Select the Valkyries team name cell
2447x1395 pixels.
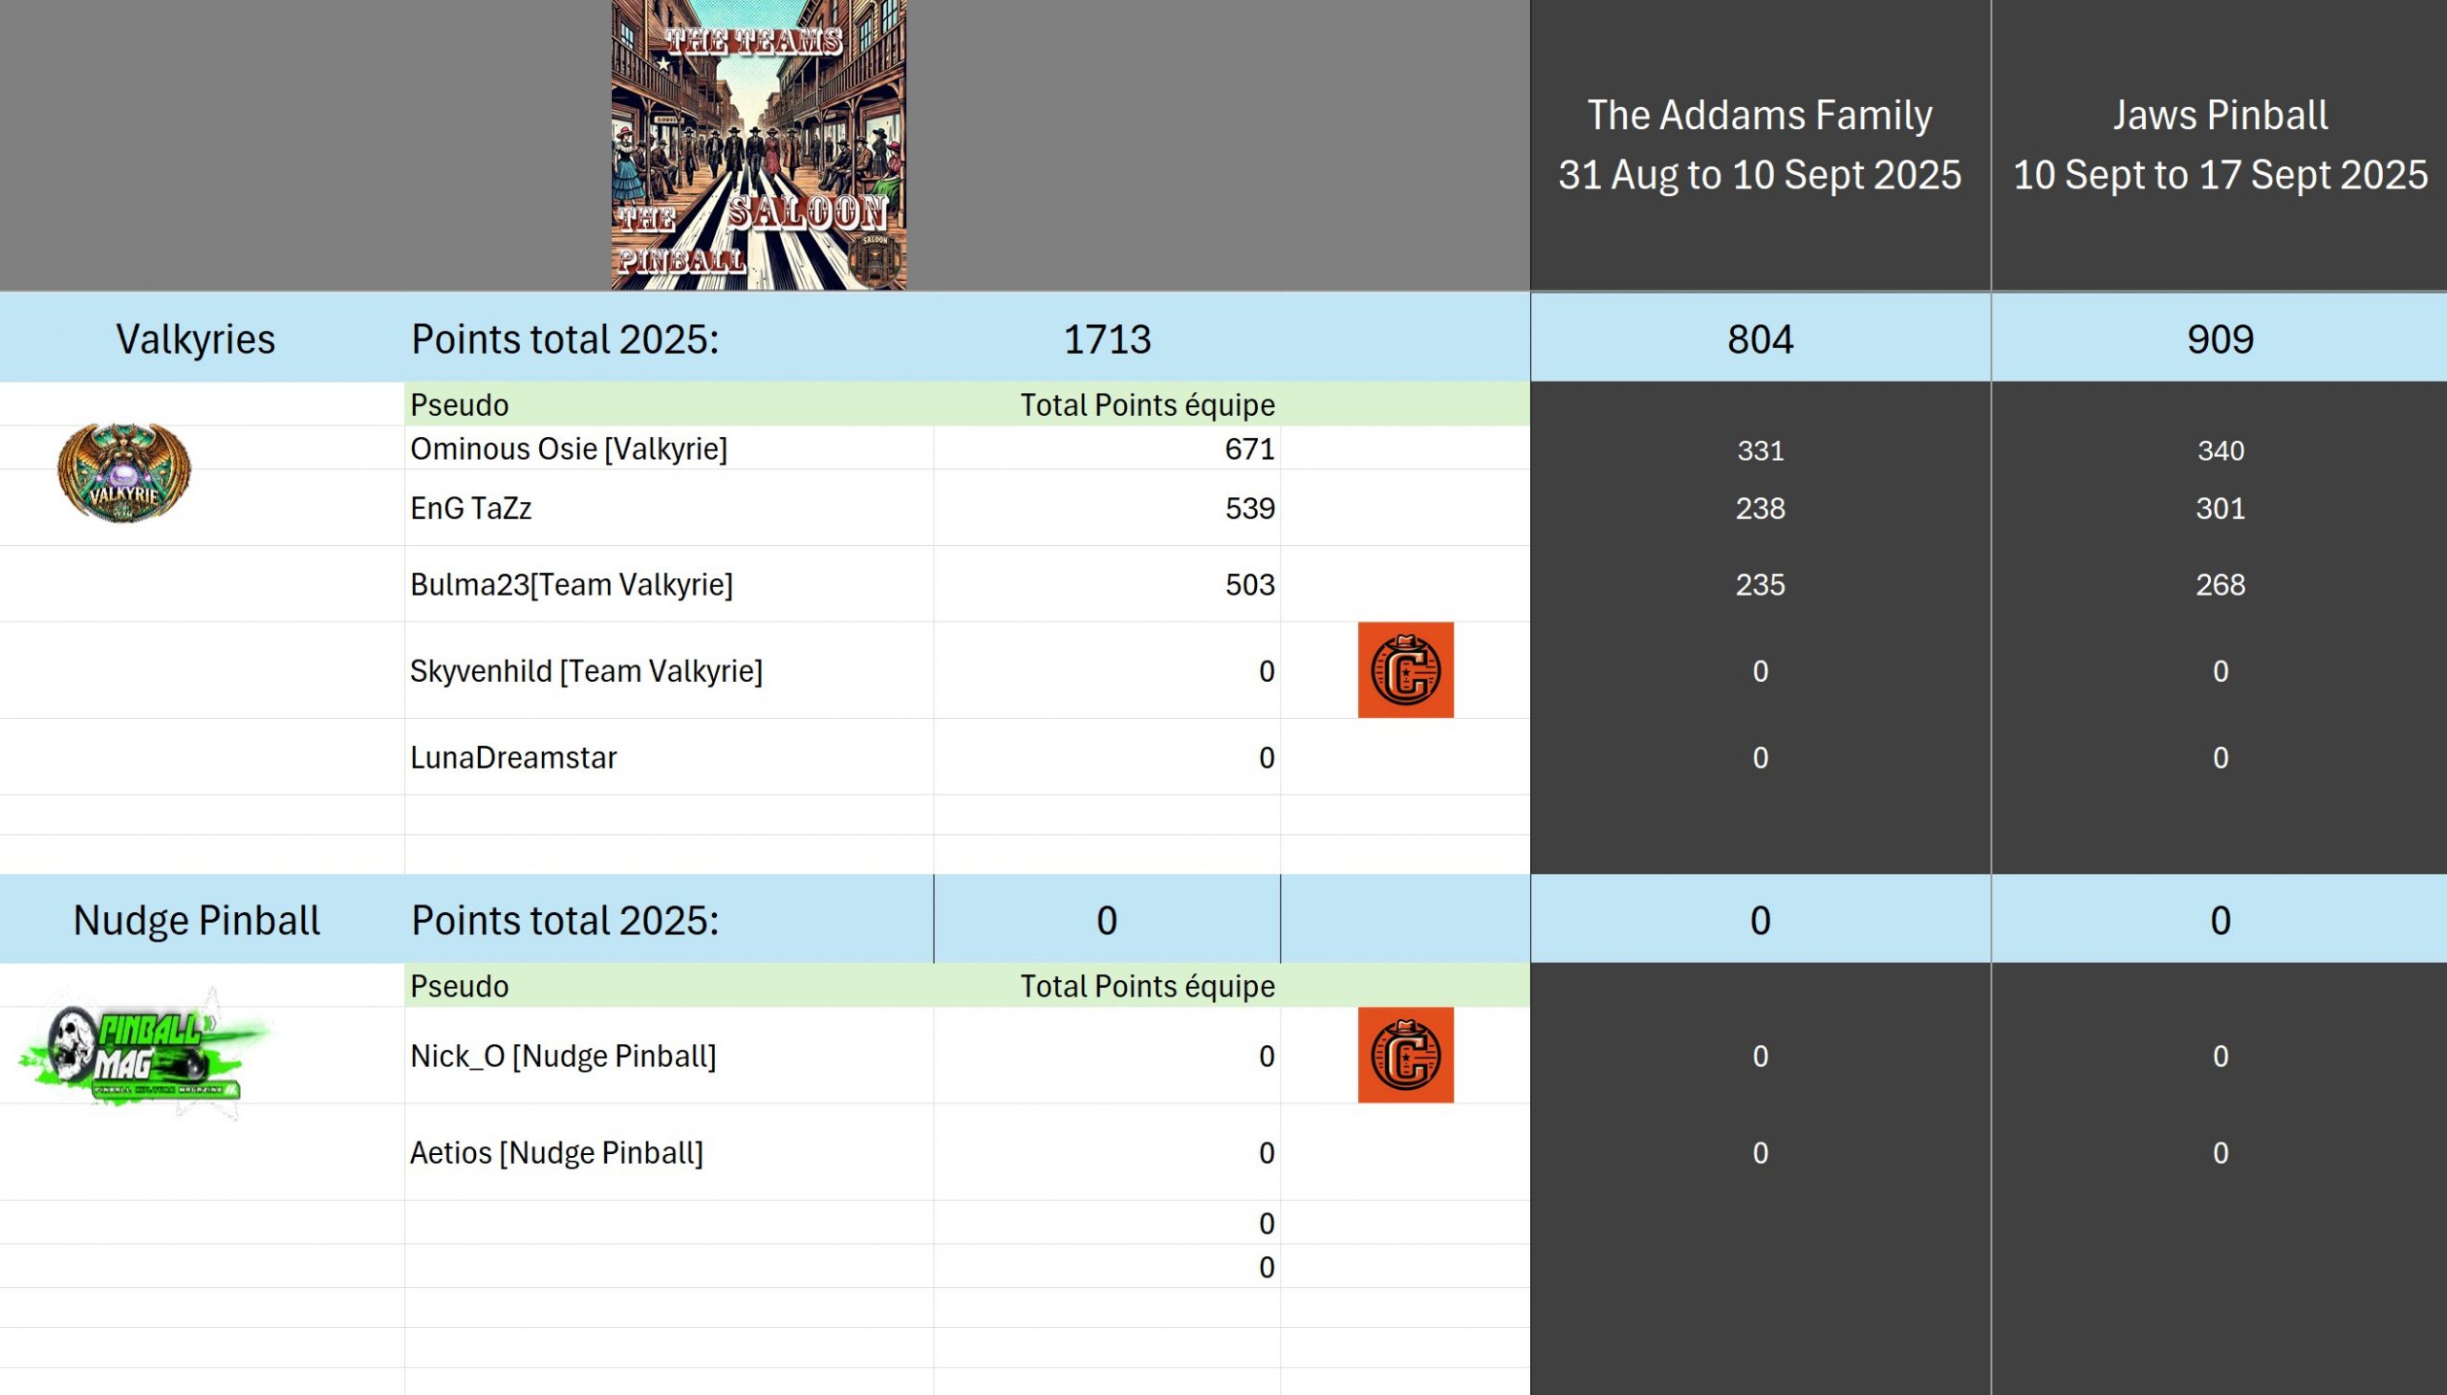coord(196,339)
